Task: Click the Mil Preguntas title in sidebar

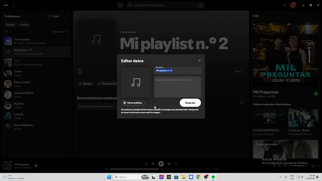Action: [x=266, y=92]
